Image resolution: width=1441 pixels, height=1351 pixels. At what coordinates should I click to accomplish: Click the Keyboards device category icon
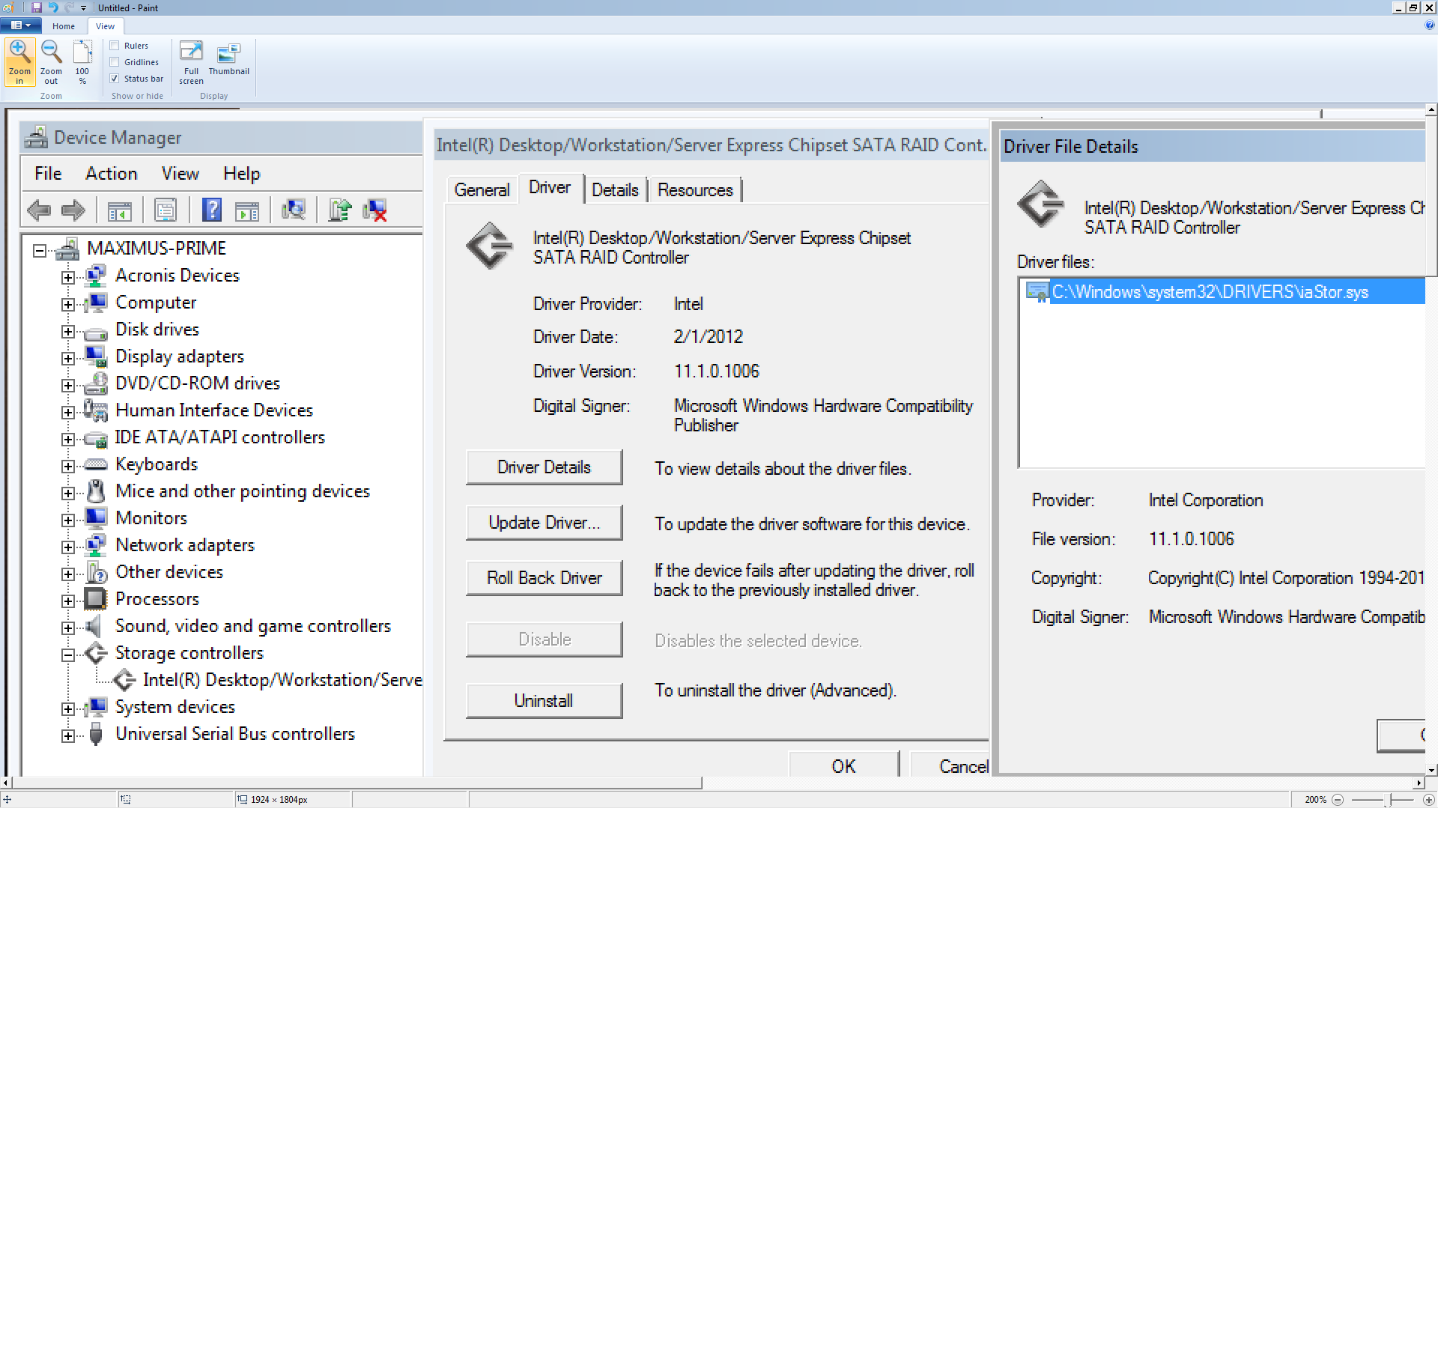96,465
